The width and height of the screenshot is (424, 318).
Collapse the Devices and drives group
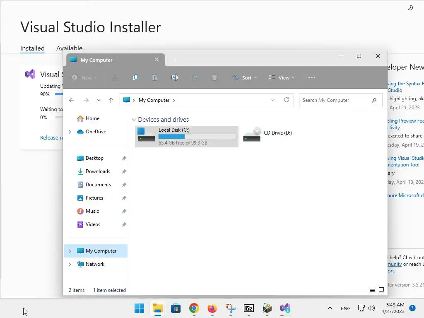point(134,120)
